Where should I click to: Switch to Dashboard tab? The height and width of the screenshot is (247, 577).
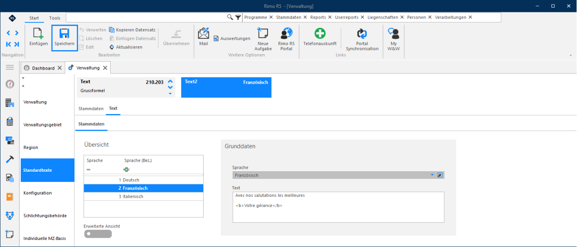pos(43,68)
